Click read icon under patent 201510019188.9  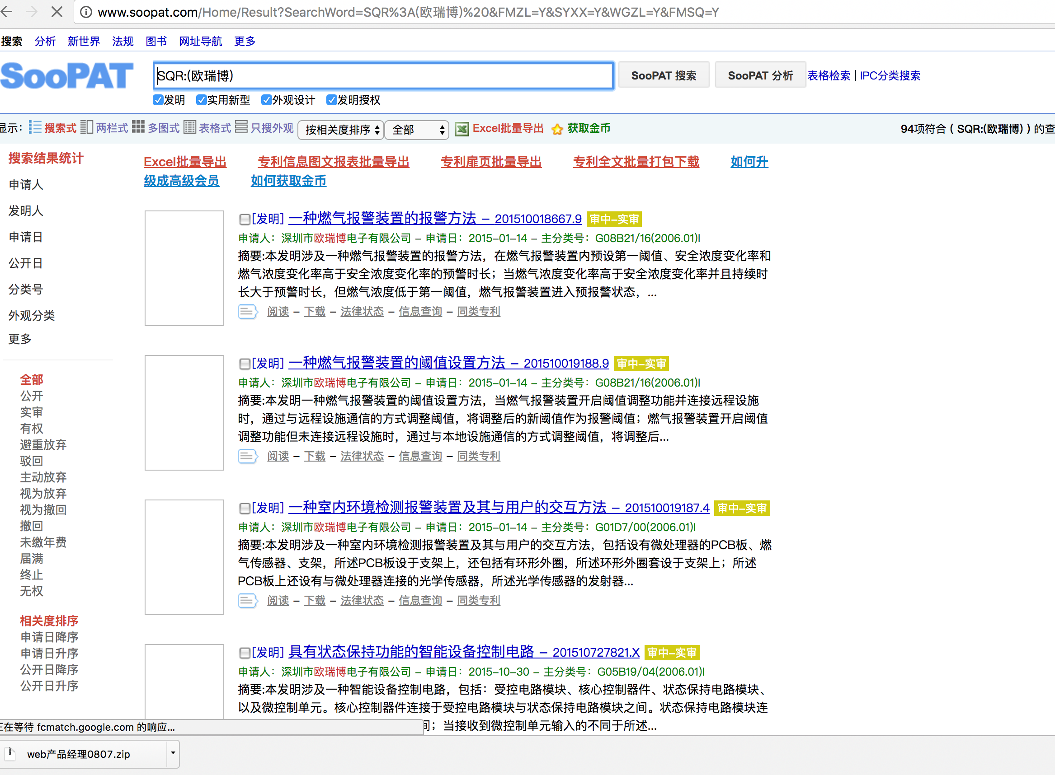click(x=247, y=456)
